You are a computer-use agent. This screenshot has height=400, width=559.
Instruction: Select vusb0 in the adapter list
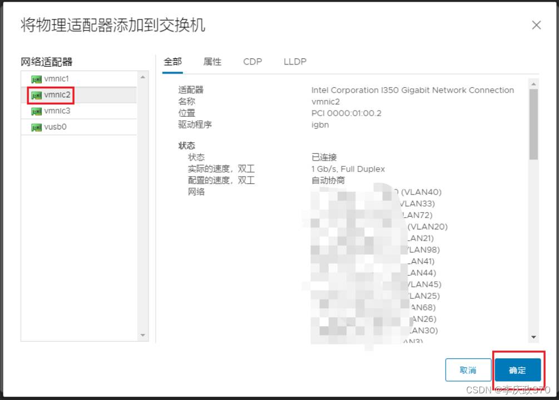[x=55, y=127]
